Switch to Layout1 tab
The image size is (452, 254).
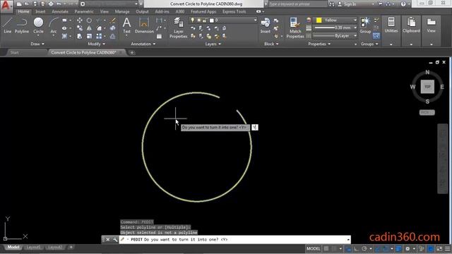coord(33,247)
